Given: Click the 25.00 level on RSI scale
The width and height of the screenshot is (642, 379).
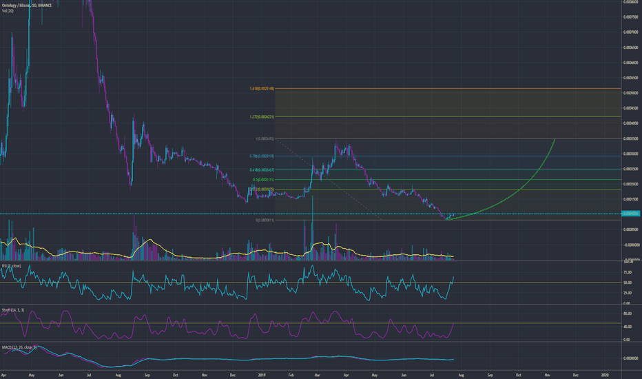Looking at the screenshot, I should (x=628, y=294).
